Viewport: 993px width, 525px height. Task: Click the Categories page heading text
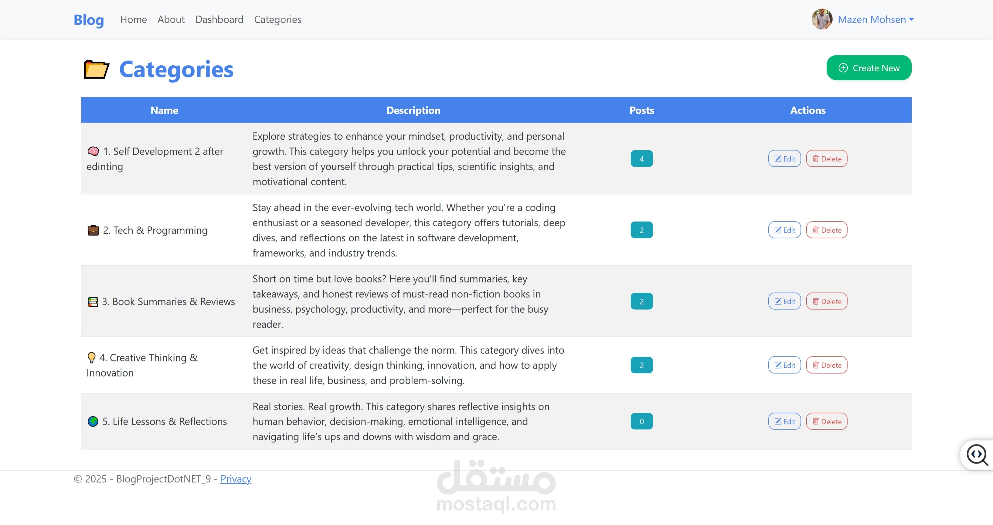[x=176, y=69]
